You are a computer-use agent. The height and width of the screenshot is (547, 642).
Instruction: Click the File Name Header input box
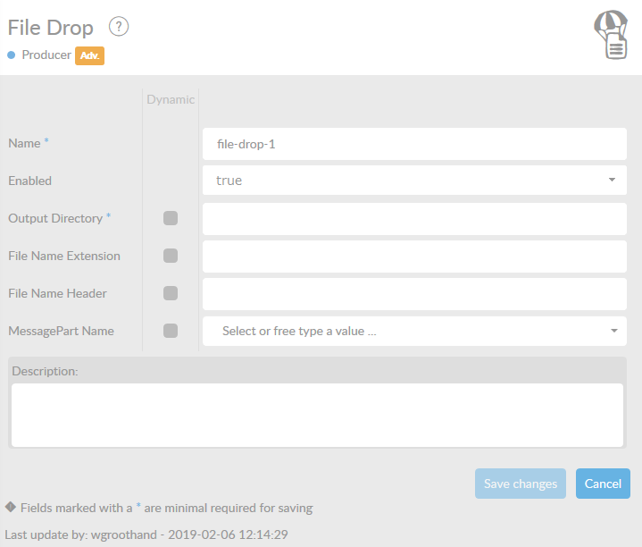coord(414,293)
